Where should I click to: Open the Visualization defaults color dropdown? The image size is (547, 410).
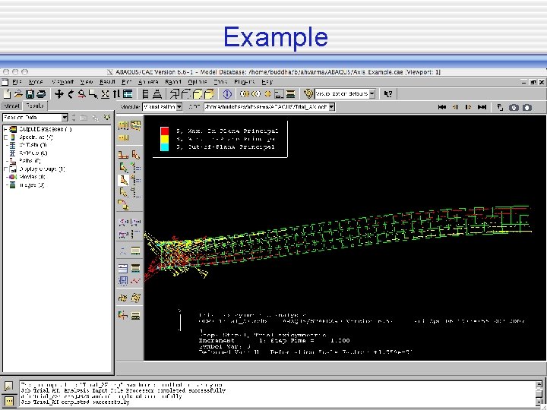click(x=372, y=94)
